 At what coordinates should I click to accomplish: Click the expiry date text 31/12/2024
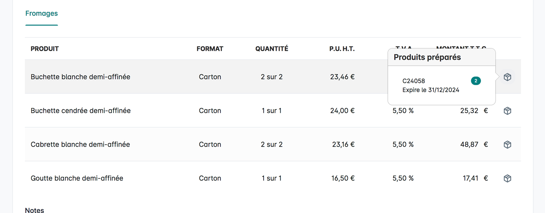pos(444,90)
